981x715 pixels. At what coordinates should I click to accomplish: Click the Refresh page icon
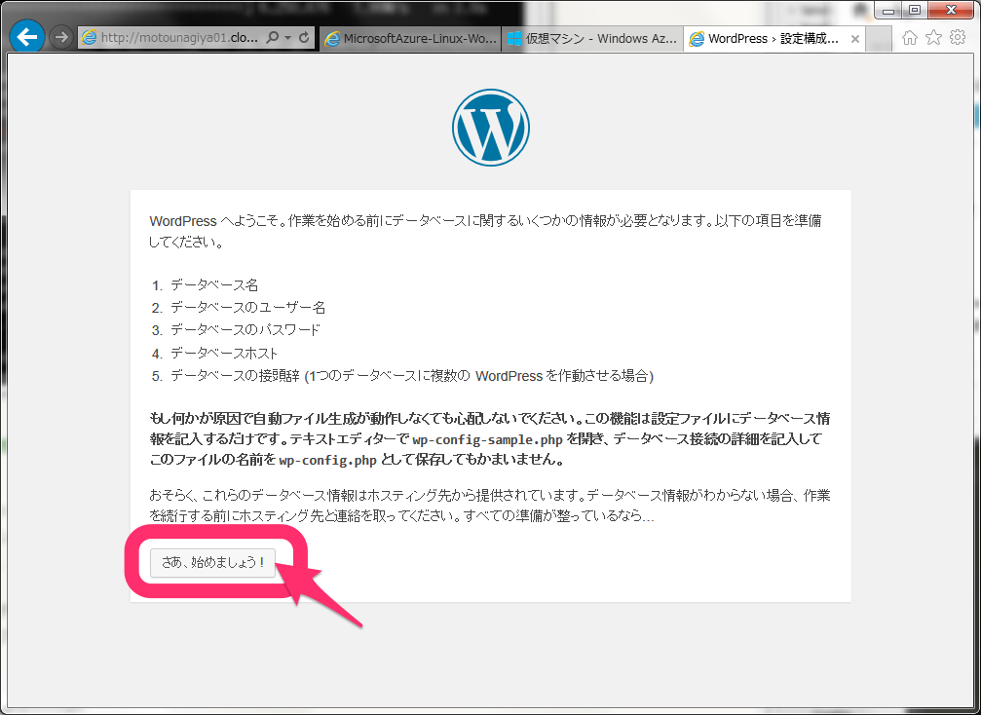click(304, 38)
